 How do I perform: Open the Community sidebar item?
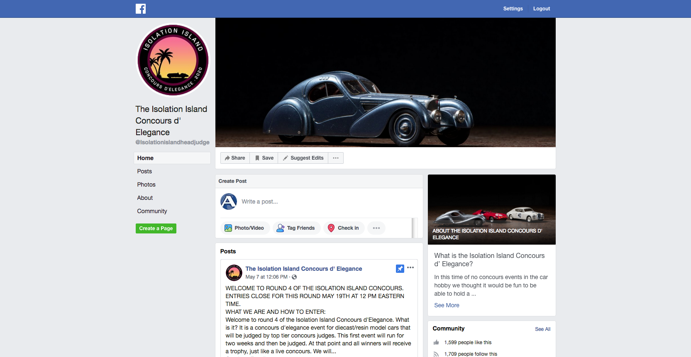(152, 211)
